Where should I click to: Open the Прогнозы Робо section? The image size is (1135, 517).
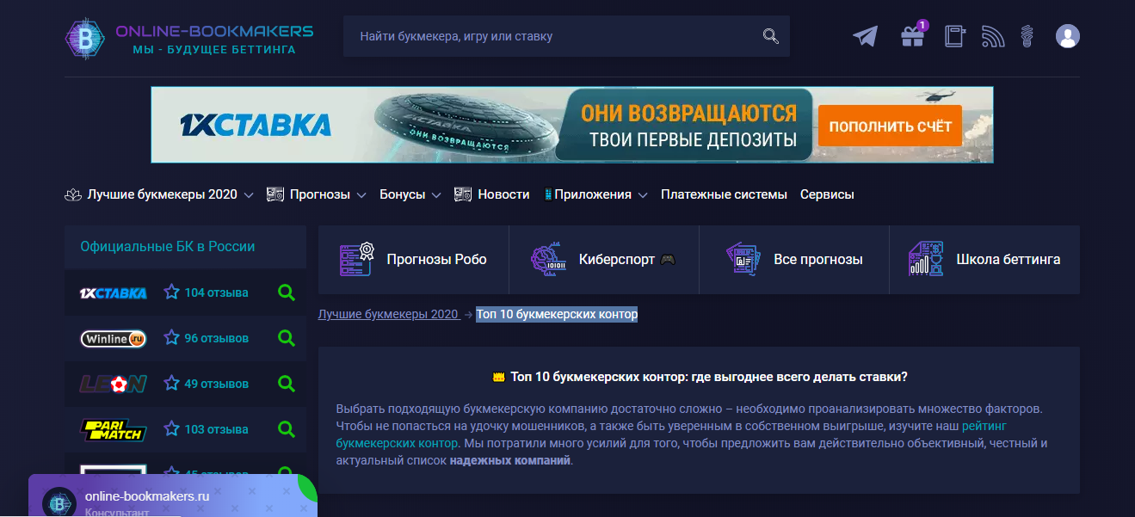click(x=414, y=260)
